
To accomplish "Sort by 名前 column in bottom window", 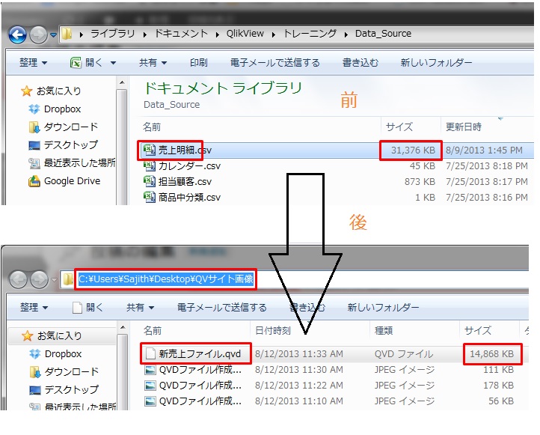I will click(x=153, y=331).
